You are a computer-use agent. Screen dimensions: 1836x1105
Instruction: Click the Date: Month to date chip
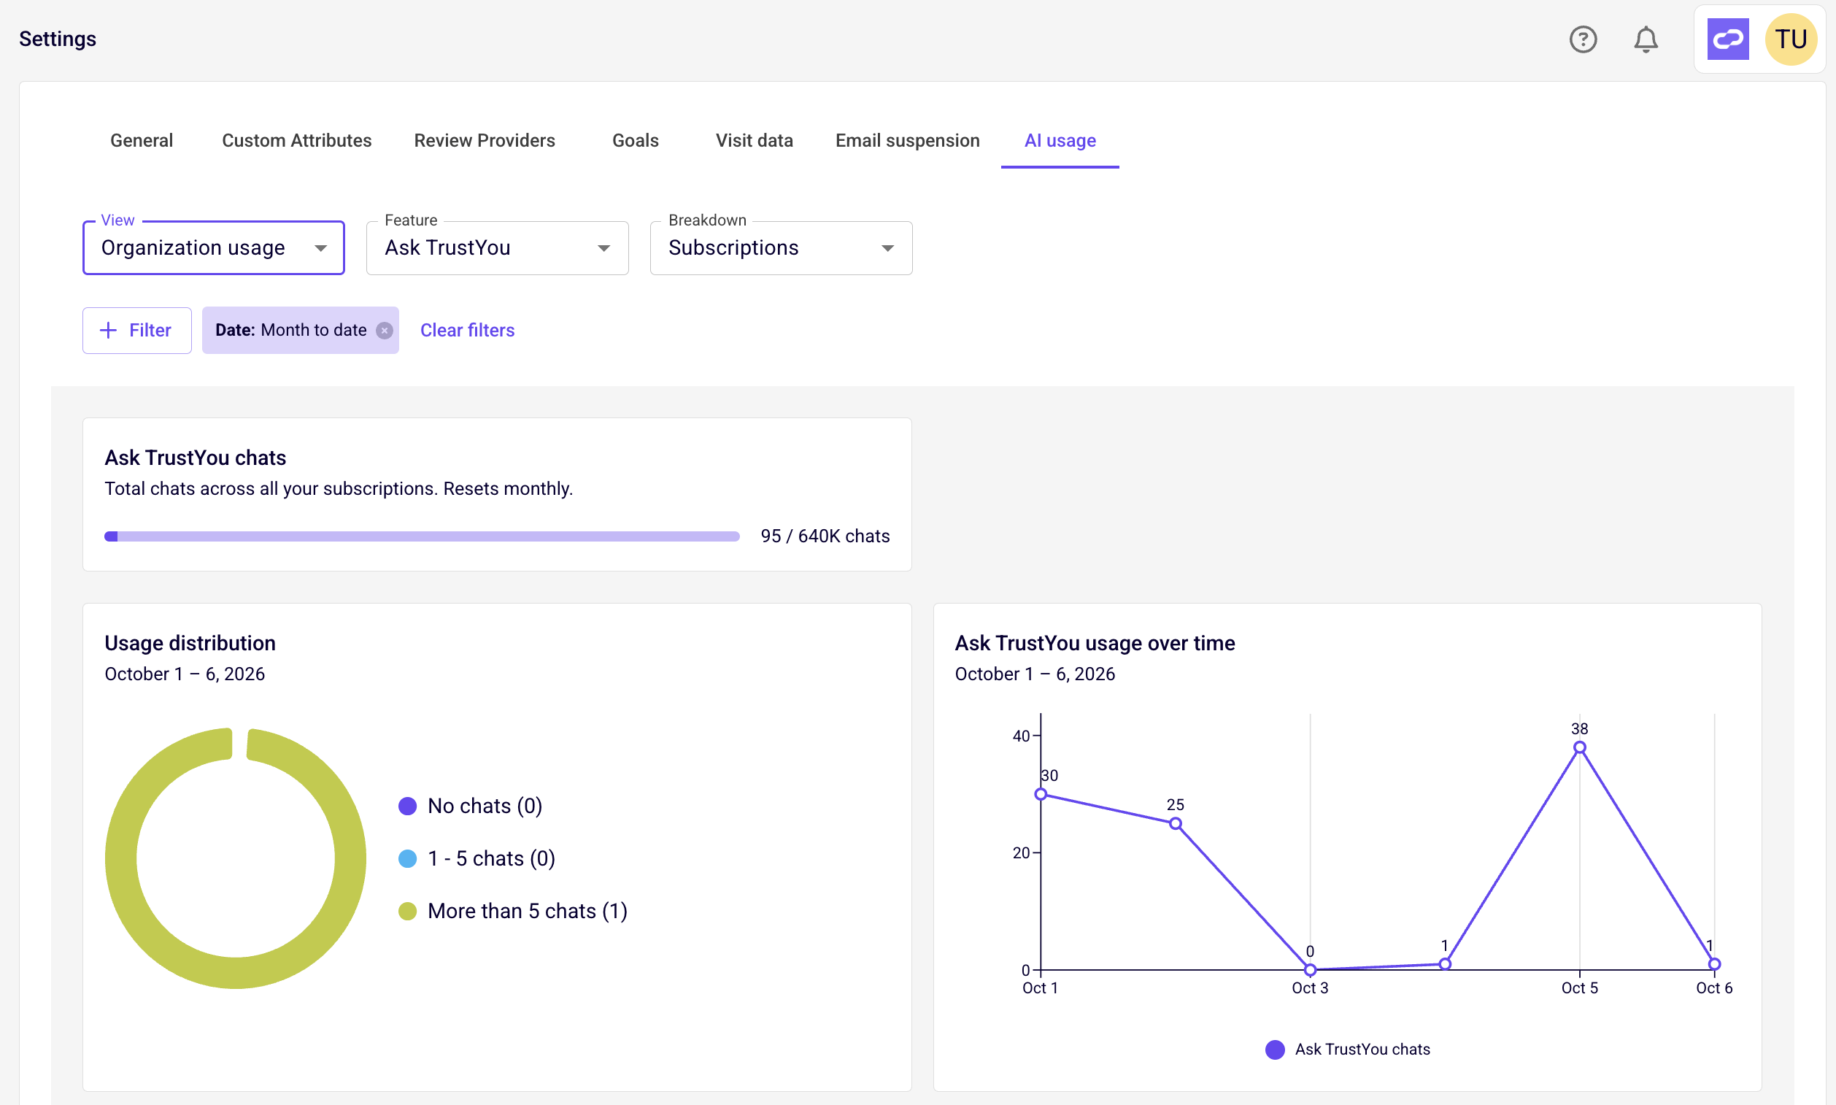click(x=300, y=331)
